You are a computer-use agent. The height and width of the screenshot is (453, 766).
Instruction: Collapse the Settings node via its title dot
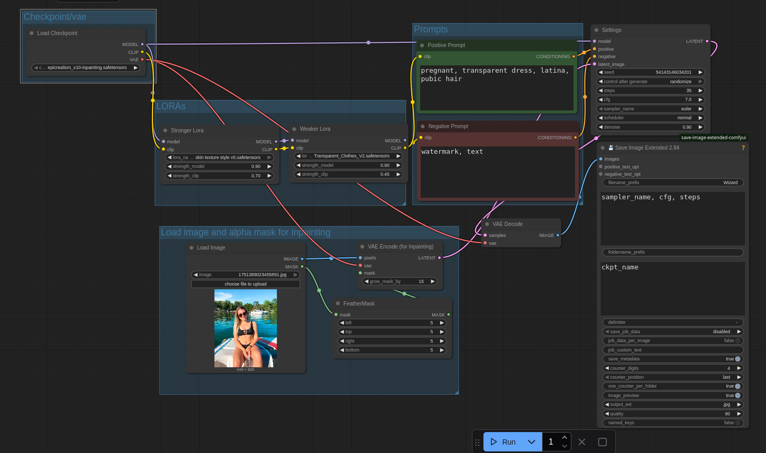[596, 30]
